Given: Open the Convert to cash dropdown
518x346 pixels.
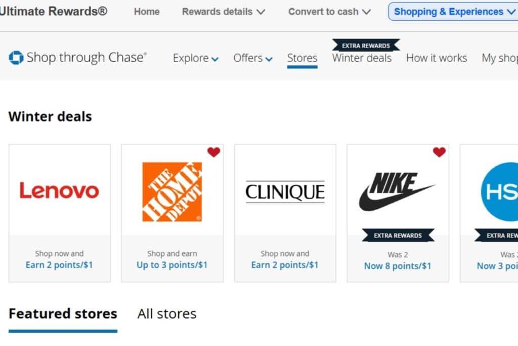Looking at the screenshot, I should click(329, 11).
